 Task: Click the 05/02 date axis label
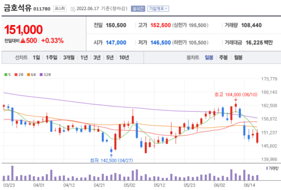click(129, 185)
